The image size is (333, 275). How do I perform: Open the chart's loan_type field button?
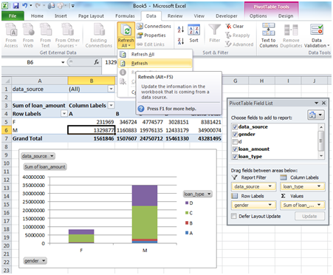pyautogui.click(x=198, y=194)
